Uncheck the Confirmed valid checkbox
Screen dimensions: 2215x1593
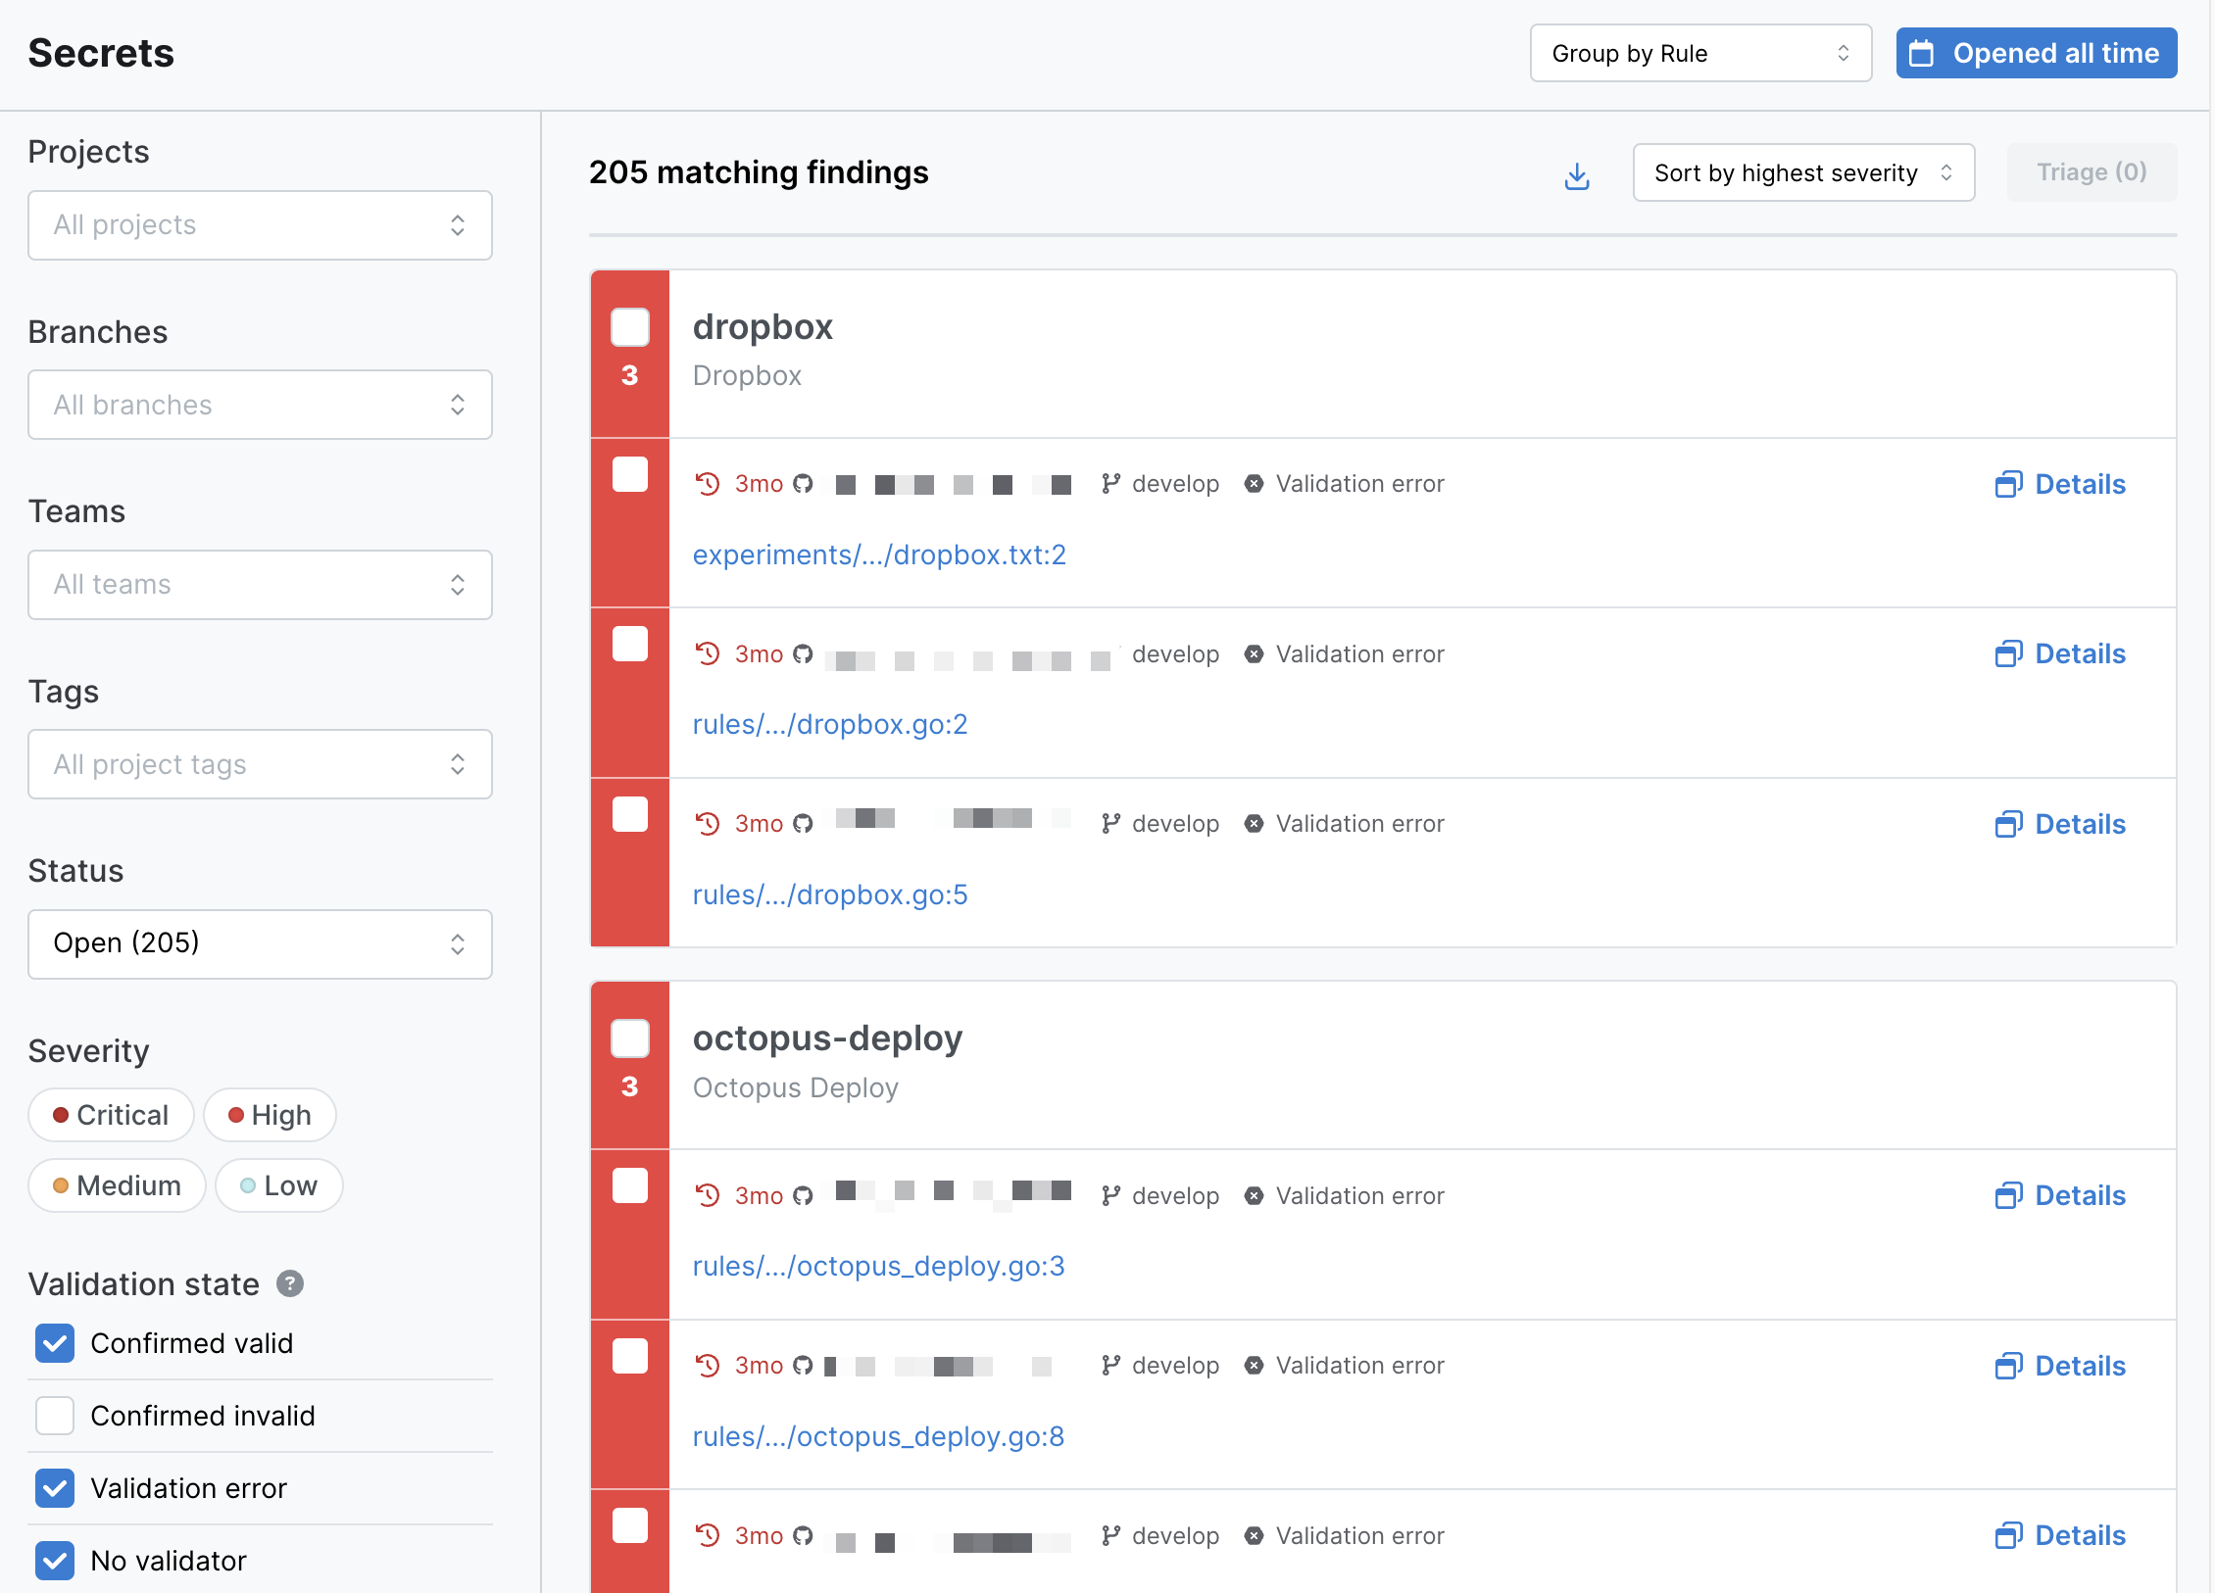point(55,1343)
